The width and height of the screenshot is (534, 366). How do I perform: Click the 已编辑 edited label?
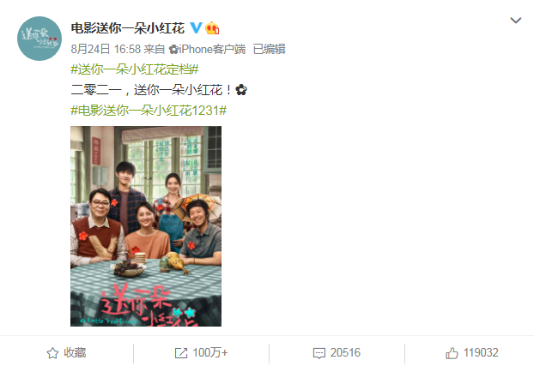click(x=269, y=50)
